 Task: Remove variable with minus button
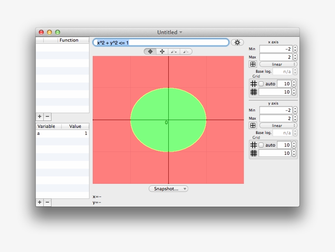47,202
